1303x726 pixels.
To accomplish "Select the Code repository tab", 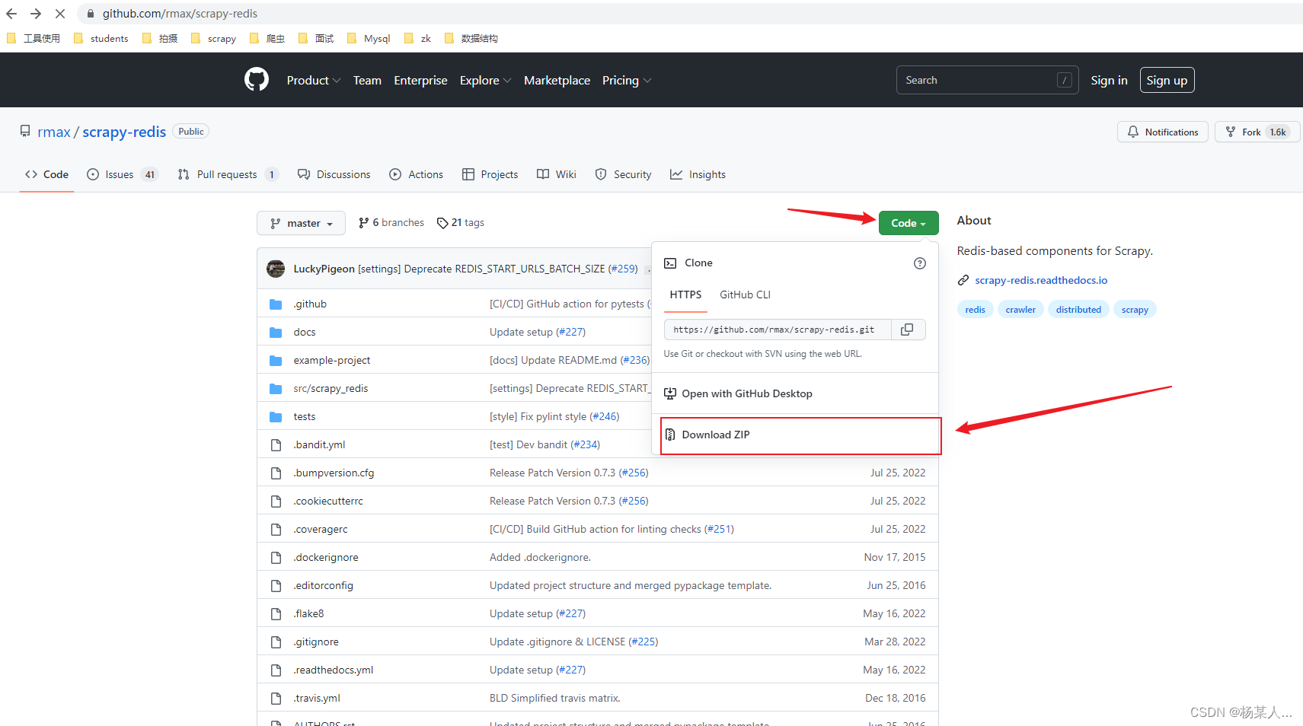I will click(47, 174).
